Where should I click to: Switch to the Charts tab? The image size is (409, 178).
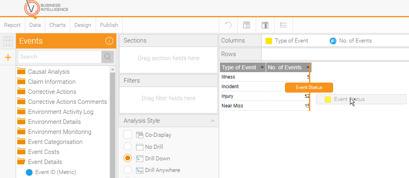click(57, 25)
